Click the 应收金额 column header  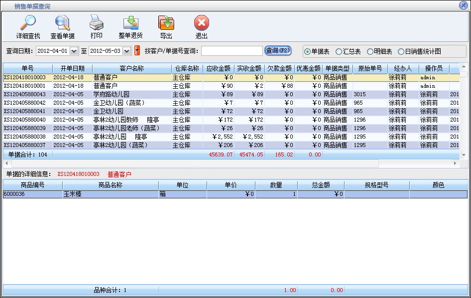pos(218,68)
